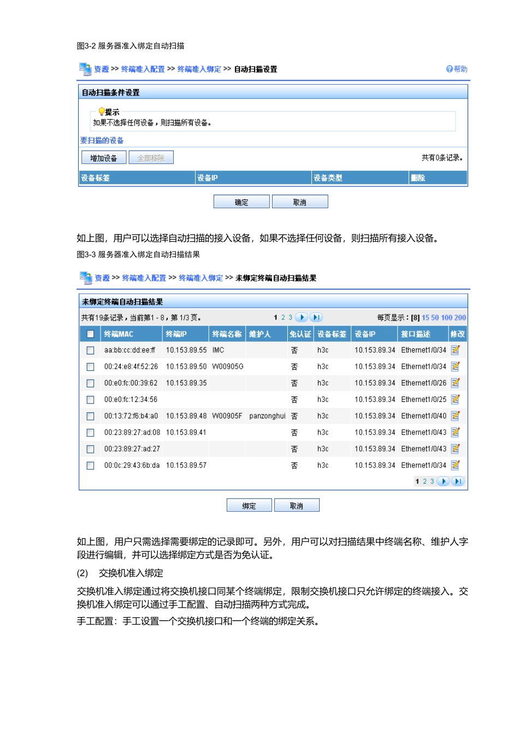Click the terminal name cell IMC
519x735 pixels.
[218, 350]
